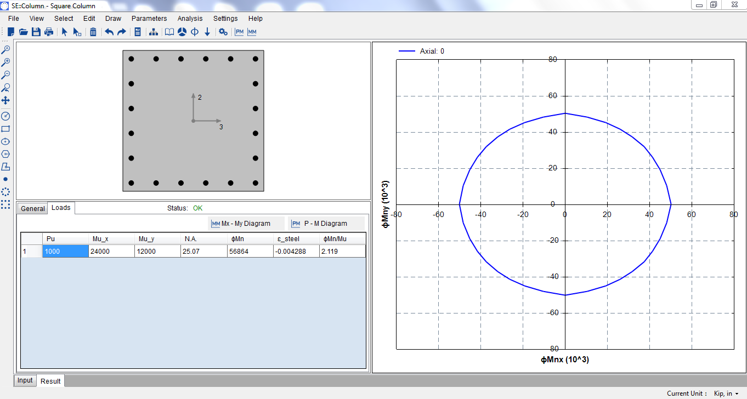Click the hierarchy tree diagram icon
The image size is (747, 399).
coord(154,32)
